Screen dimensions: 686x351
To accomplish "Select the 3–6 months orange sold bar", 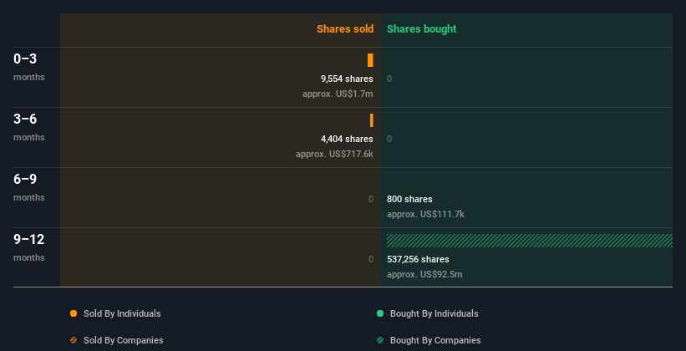I will point(372,120).
